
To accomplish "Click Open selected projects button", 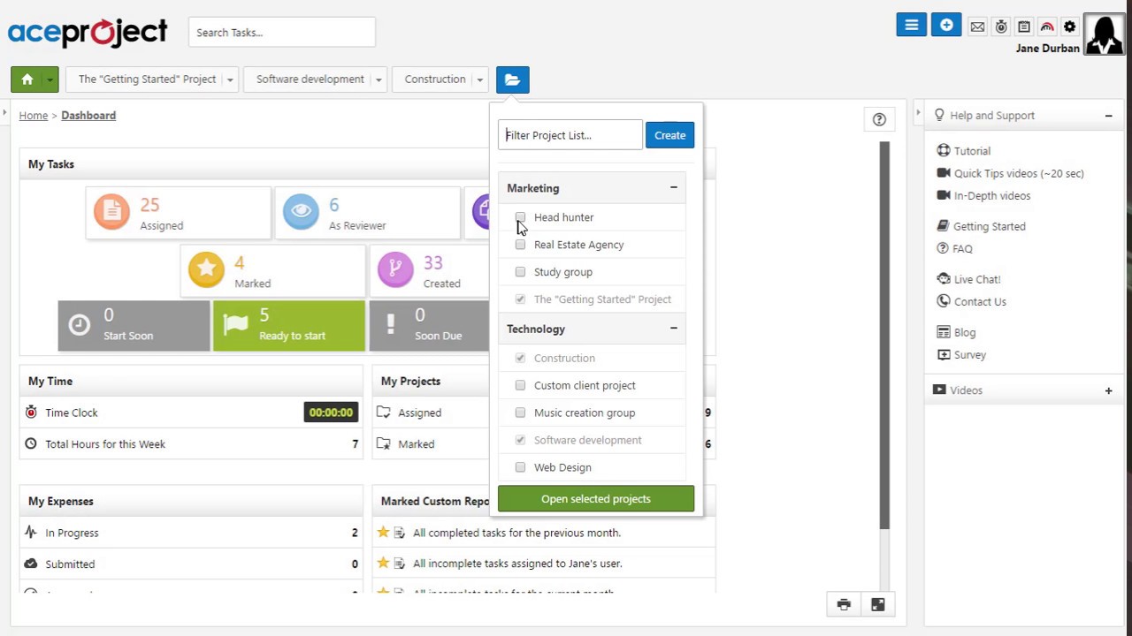I will [x=596, y=499].
